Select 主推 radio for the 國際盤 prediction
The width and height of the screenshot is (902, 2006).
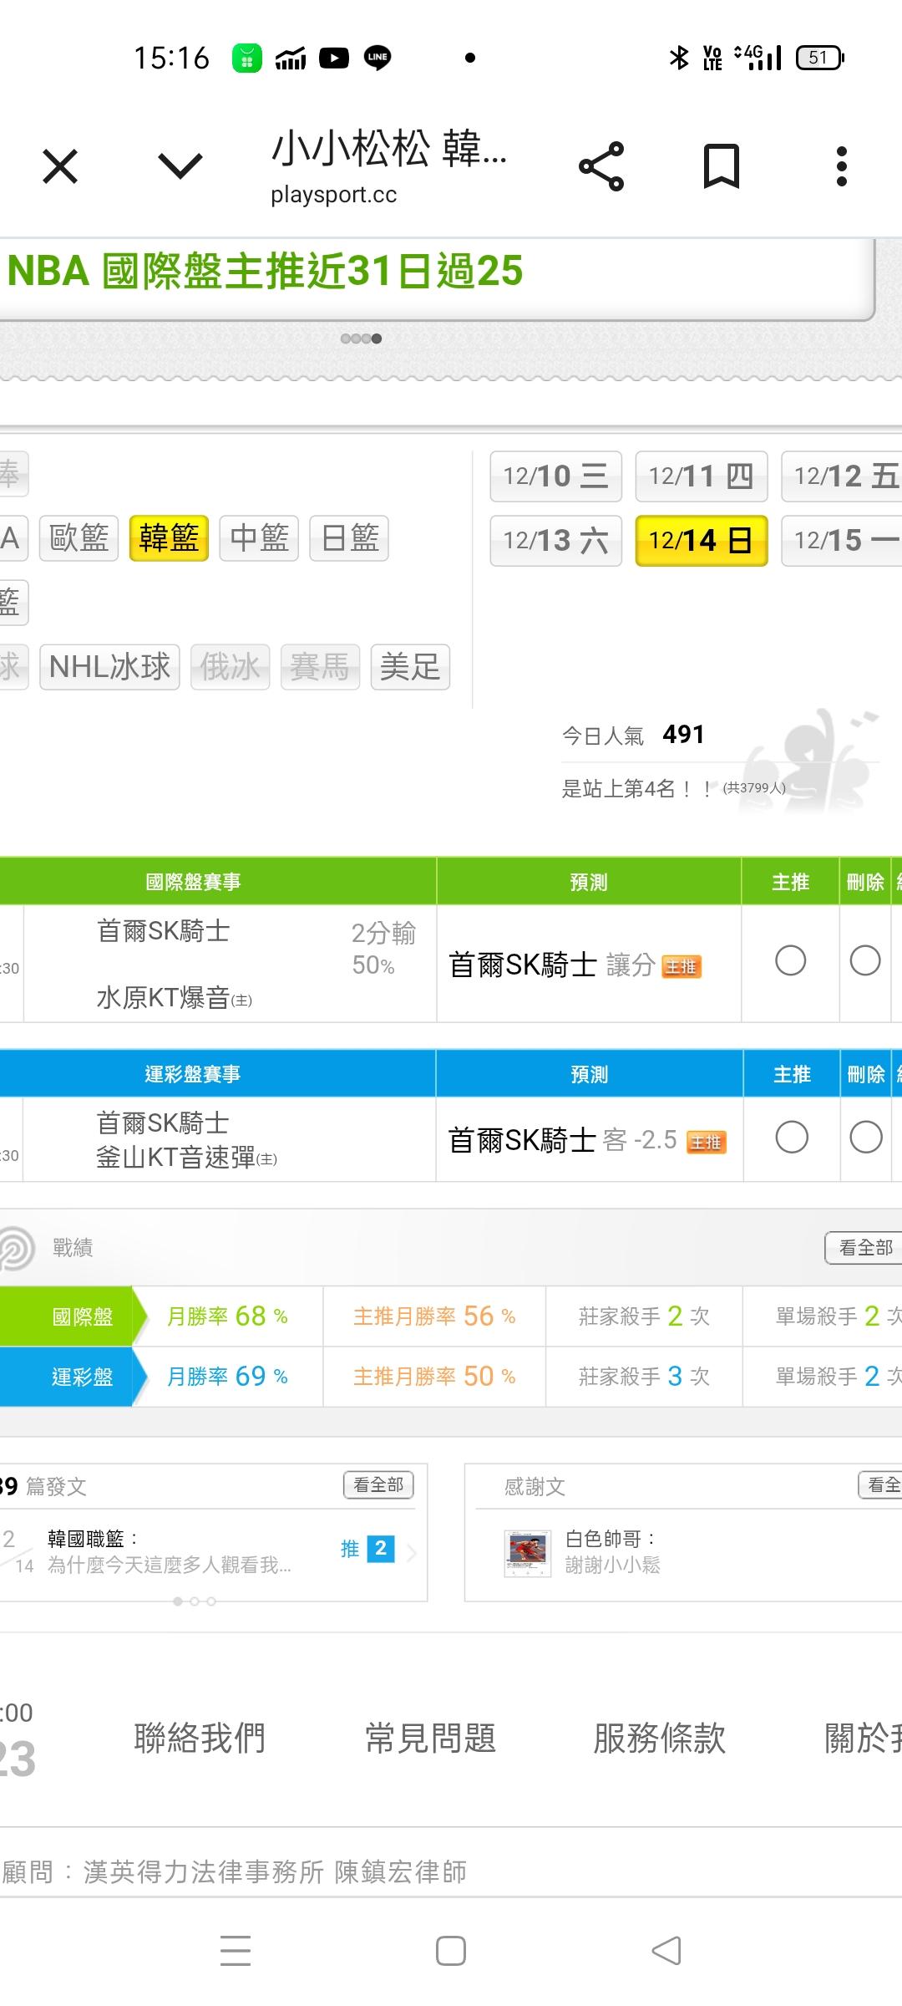pyautogui.click(x=790, y=960)
